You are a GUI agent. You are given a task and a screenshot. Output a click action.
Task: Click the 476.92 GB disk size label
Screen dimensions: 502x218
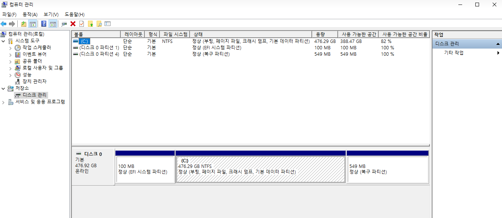[86, 166]
